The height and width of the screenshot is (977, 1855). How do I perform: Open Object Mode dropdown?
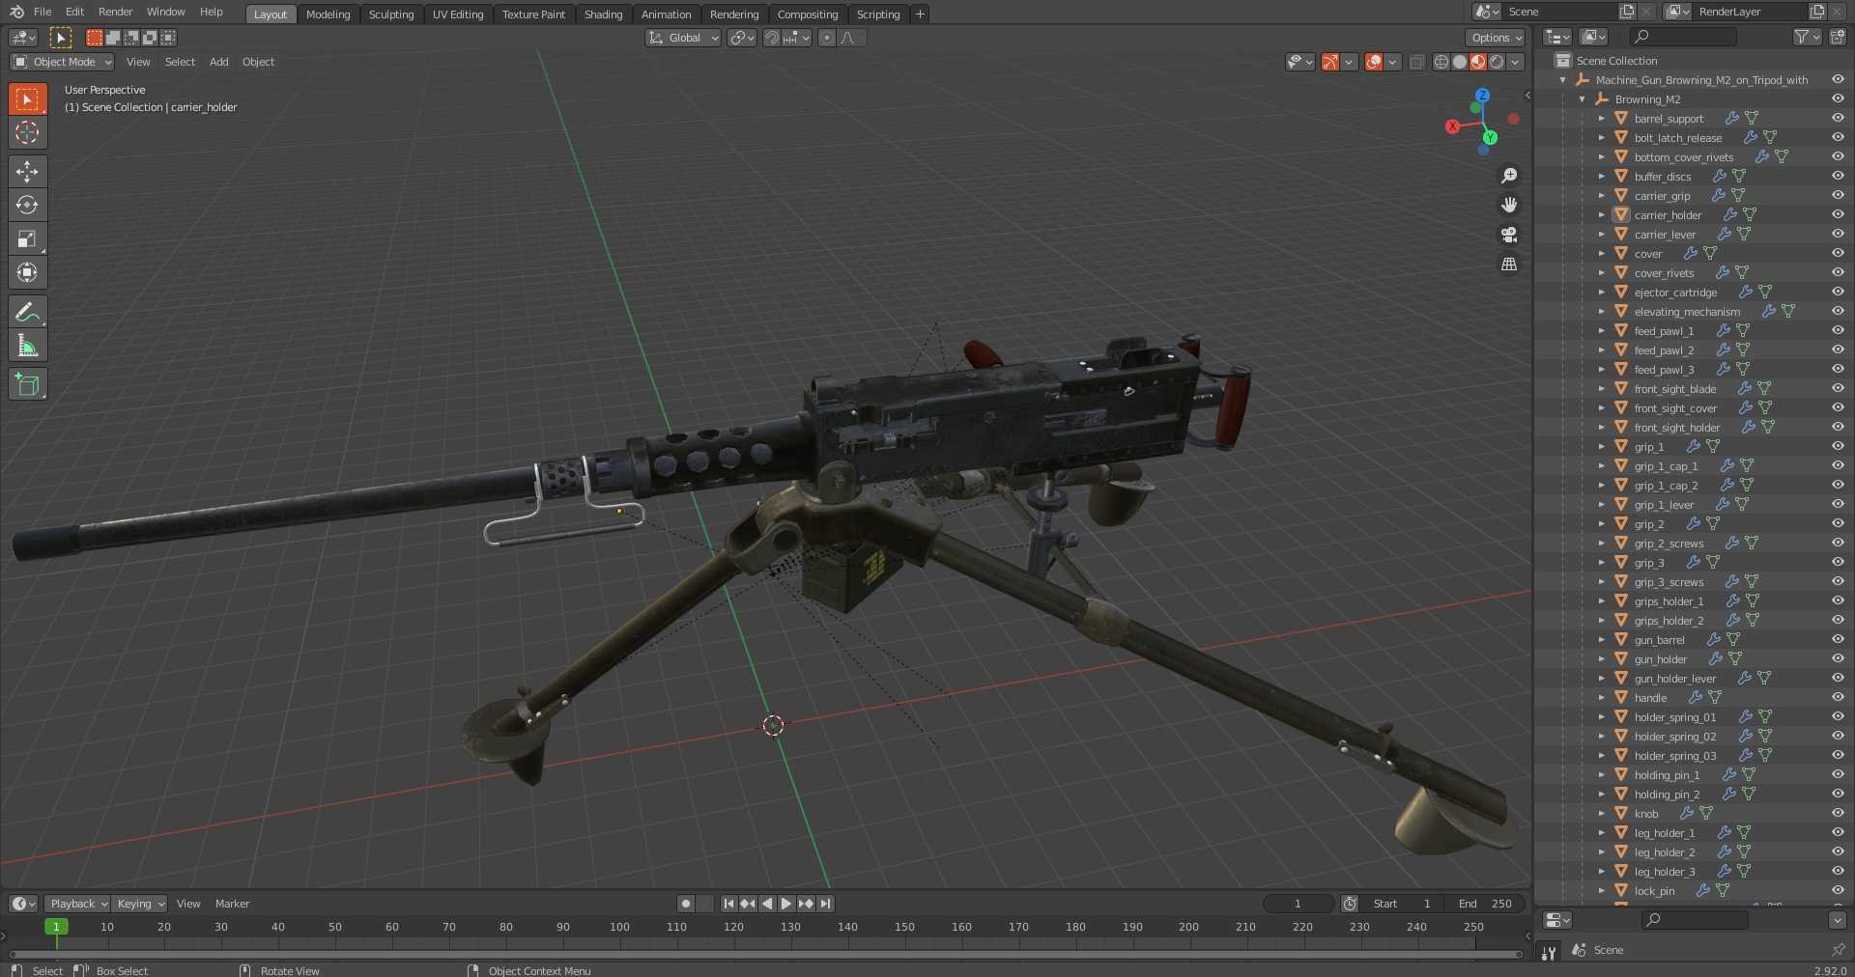[x=62, y=62]
